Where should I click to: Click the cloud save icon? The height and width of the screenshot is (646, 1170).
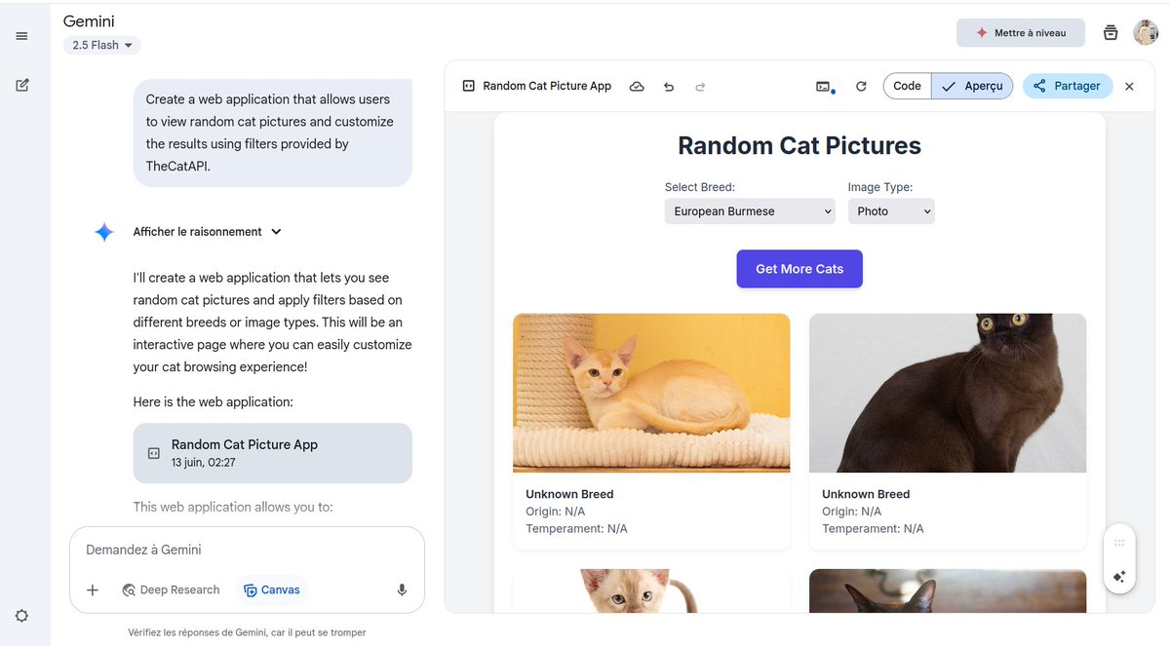point(637,86)
